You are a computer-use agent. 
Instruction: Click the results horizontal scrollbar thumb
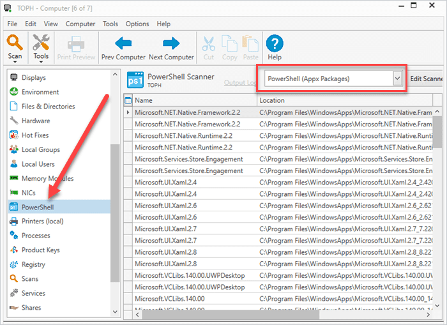[231, 315]
